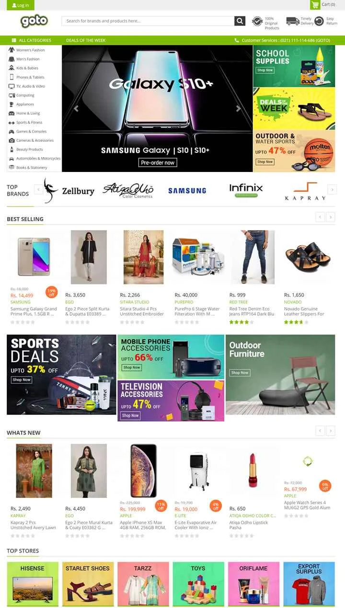The width and height of the screenshot is (345, 608).
Task: Click the goto logo
Action: coord(34,21)
